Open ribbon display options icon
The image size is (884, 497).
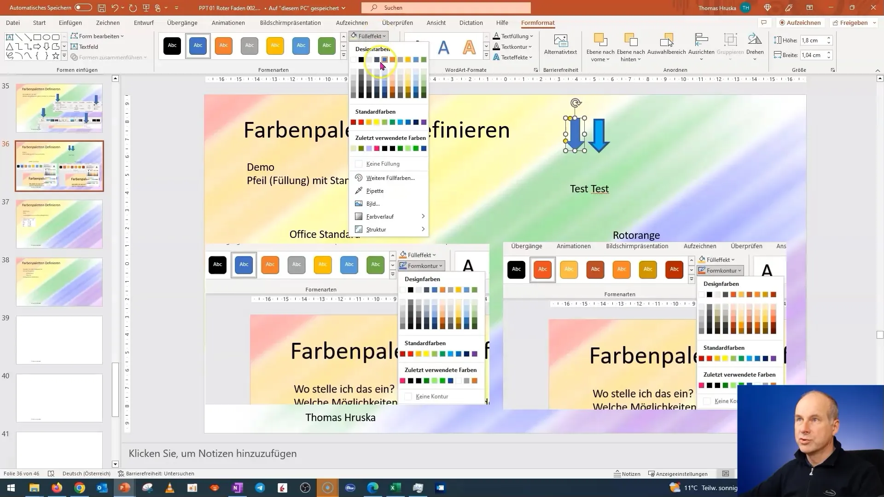click(809, 8)
